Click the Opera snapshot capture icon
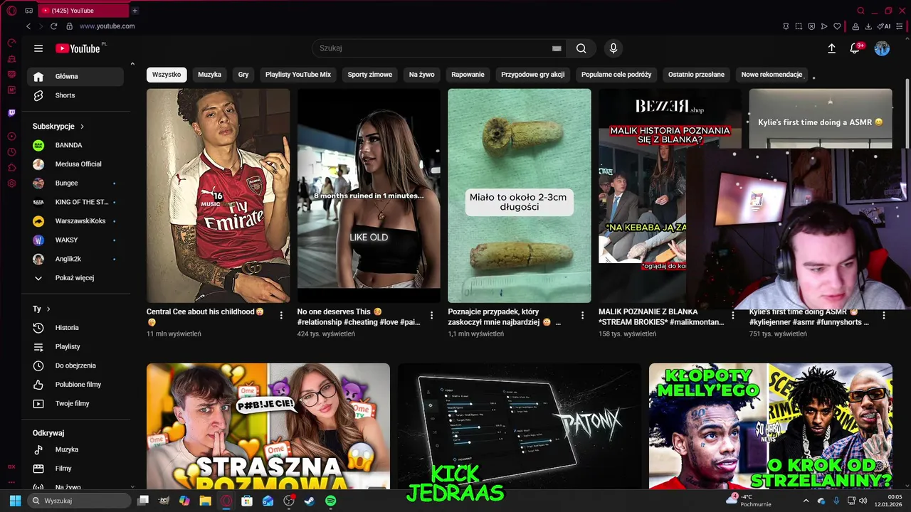The image size is (911, 512). click(799, 26)
